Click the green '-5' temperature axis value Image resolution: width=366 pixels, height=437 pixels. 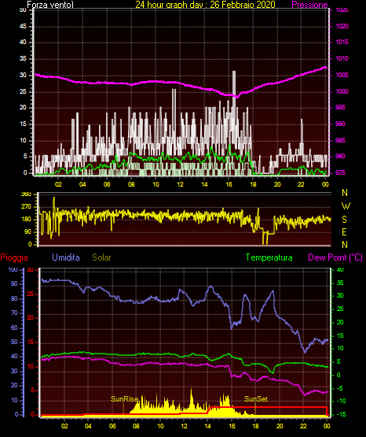pos(340,388)
